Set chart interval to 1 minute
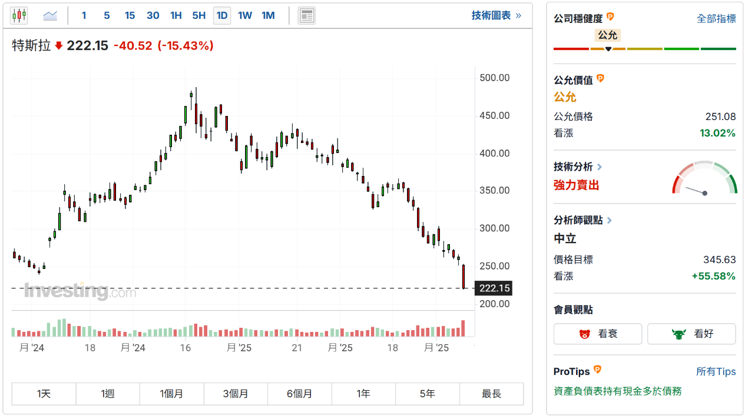The image size is (748, 419). [84, 15]
